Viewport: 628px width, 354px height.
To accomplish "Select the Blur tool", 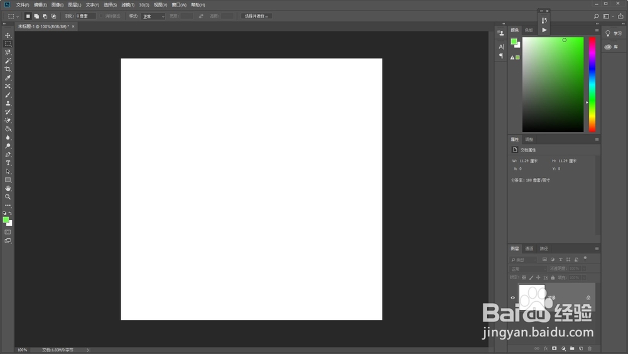I will pyautogui.click(x=8, y=138).
